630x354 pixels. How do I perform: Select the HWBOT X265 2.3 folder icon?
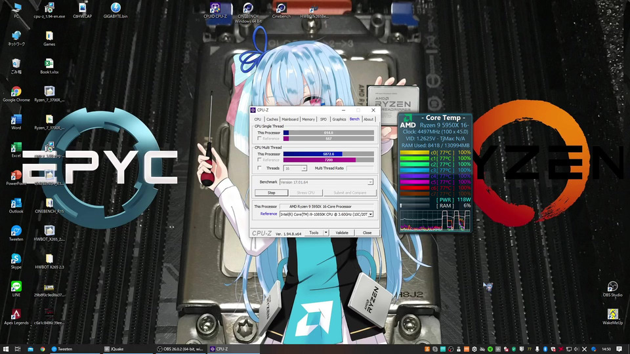click(49, 261)
